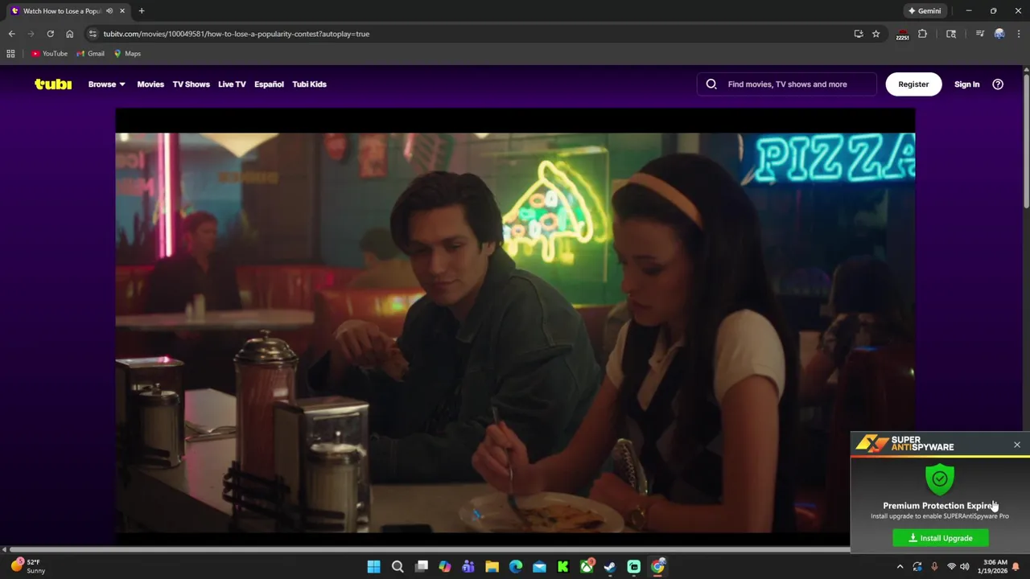Open the green K app on taskbar
This screenshot has width=1030, height=579.
[563, 567]
